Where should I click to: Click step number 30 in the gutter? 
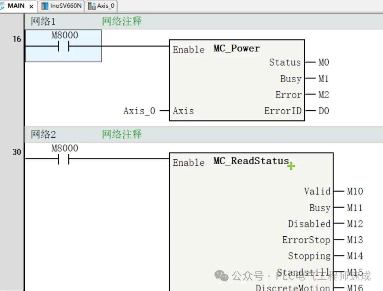point(17,152)
